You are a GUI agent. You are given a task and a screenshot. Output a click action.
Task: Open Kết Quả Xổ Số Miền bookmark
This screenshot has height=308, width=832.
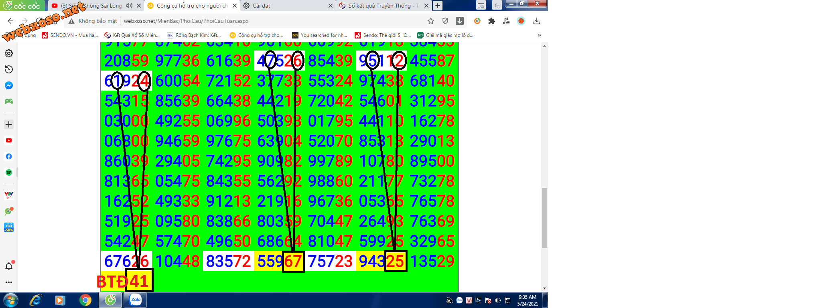click(x=132, y=35)
